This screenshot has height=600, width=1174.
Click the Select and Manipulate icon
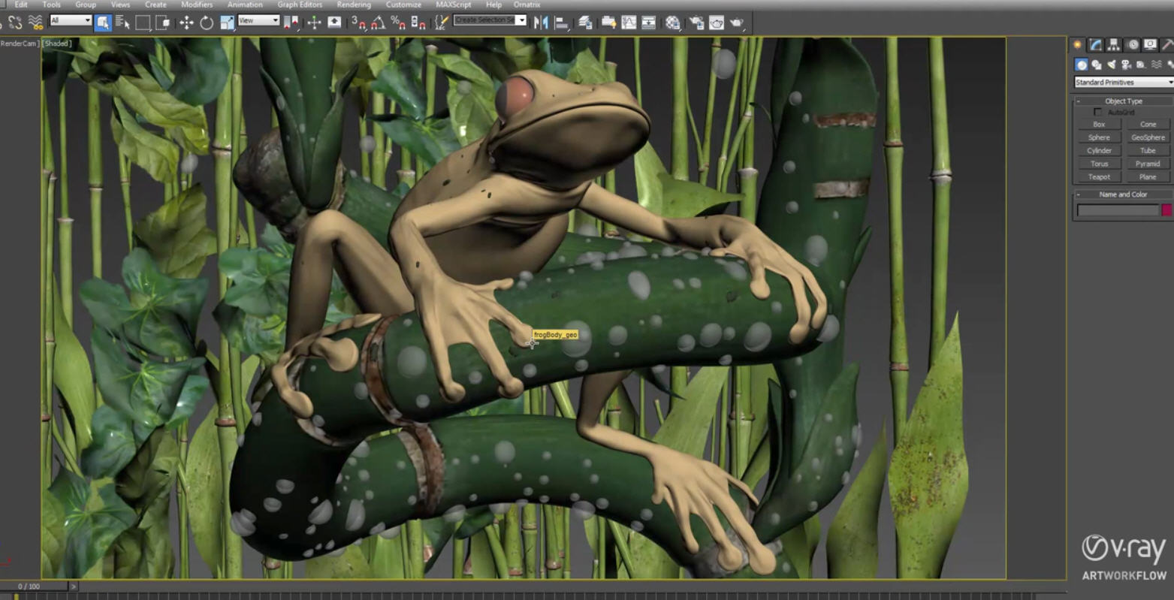tap(314, 23)
